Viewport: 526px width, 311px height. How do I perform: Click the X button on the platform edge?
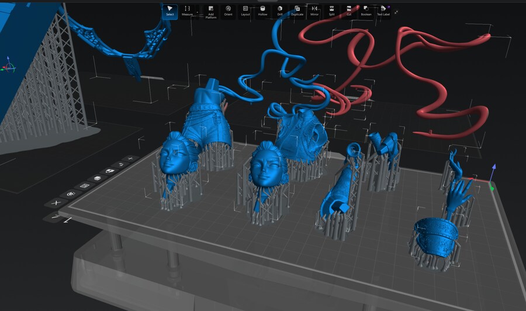coord(57,202)
